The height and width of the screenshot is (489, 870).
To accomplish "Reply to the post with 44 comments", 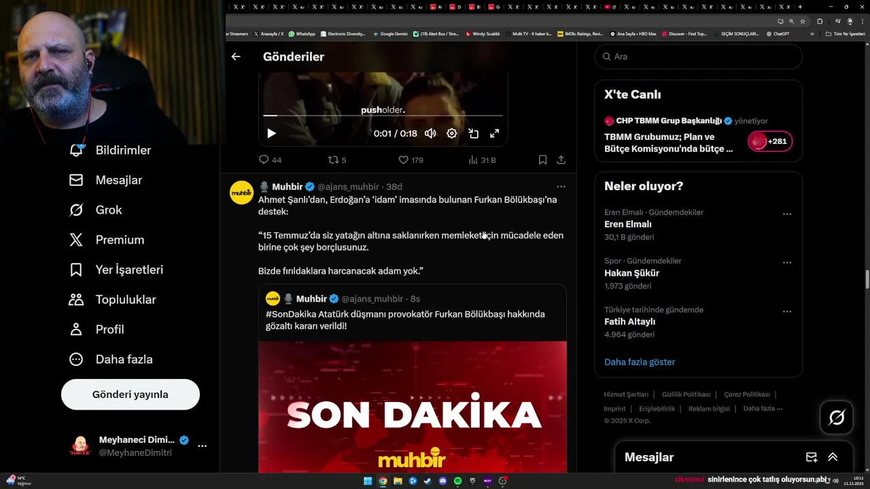I will (x=270, y=160).
